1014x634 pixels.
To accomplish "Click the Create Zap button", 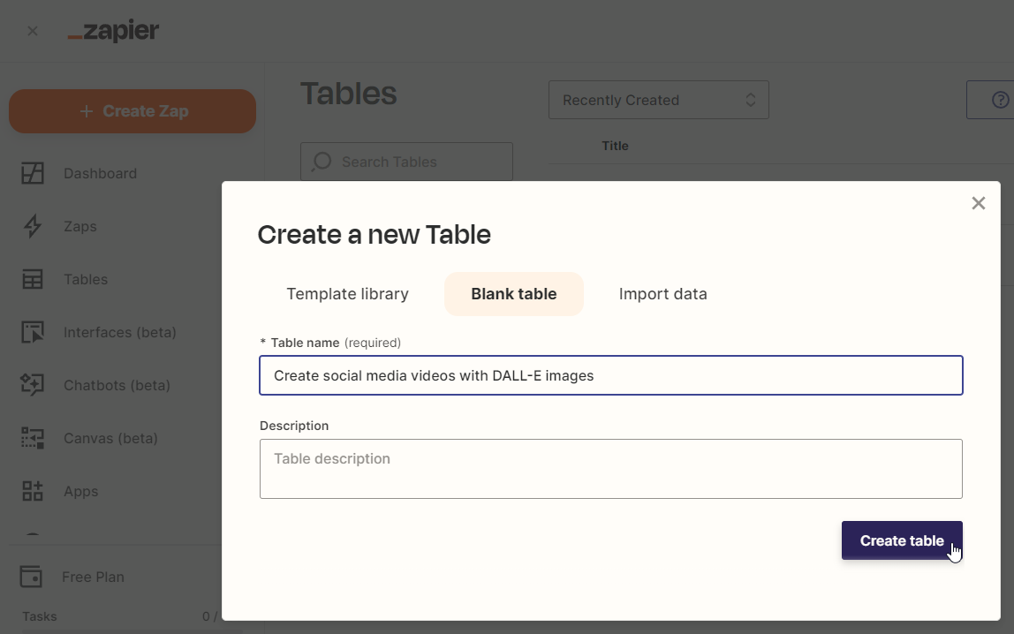I will click(132, 111).
